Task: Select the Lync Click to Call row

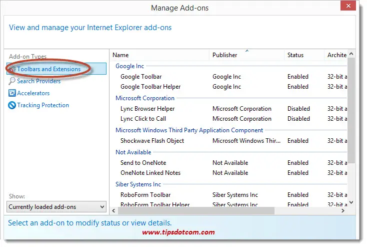Action: point(228,119)
